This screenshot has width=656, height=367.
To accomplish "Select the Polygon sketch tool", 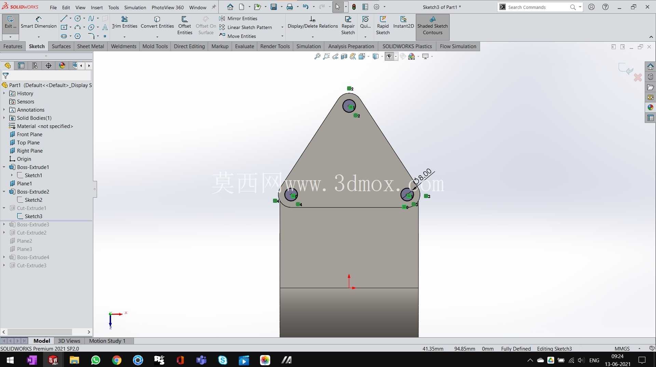I will pos(78,36).
